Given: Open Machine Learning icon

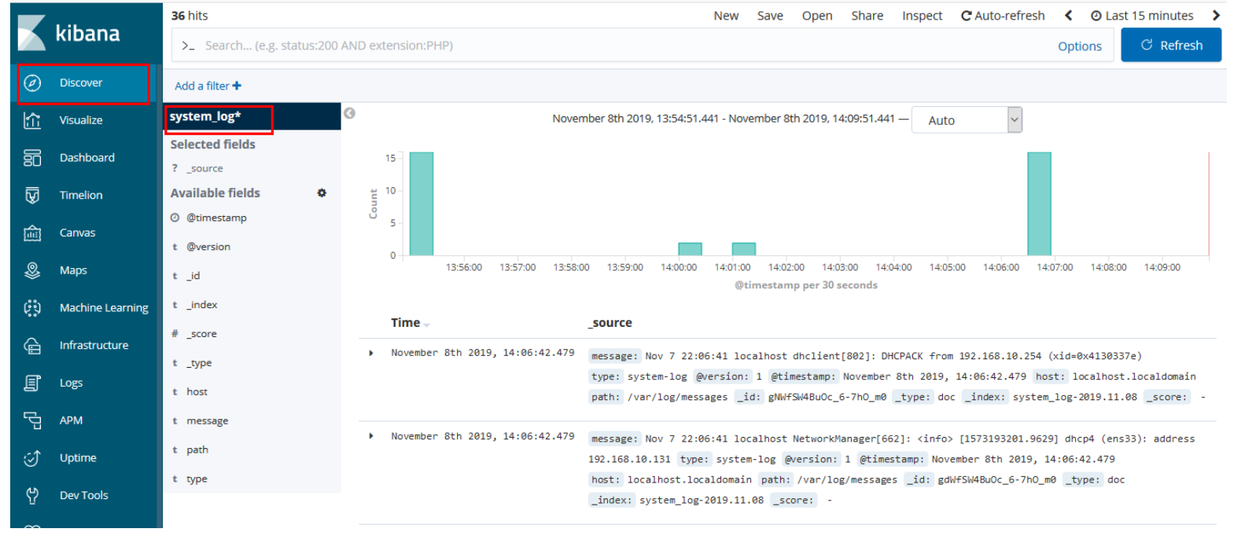Looking at the screenshot, I should pyautogui.click(x=32, y=308).
